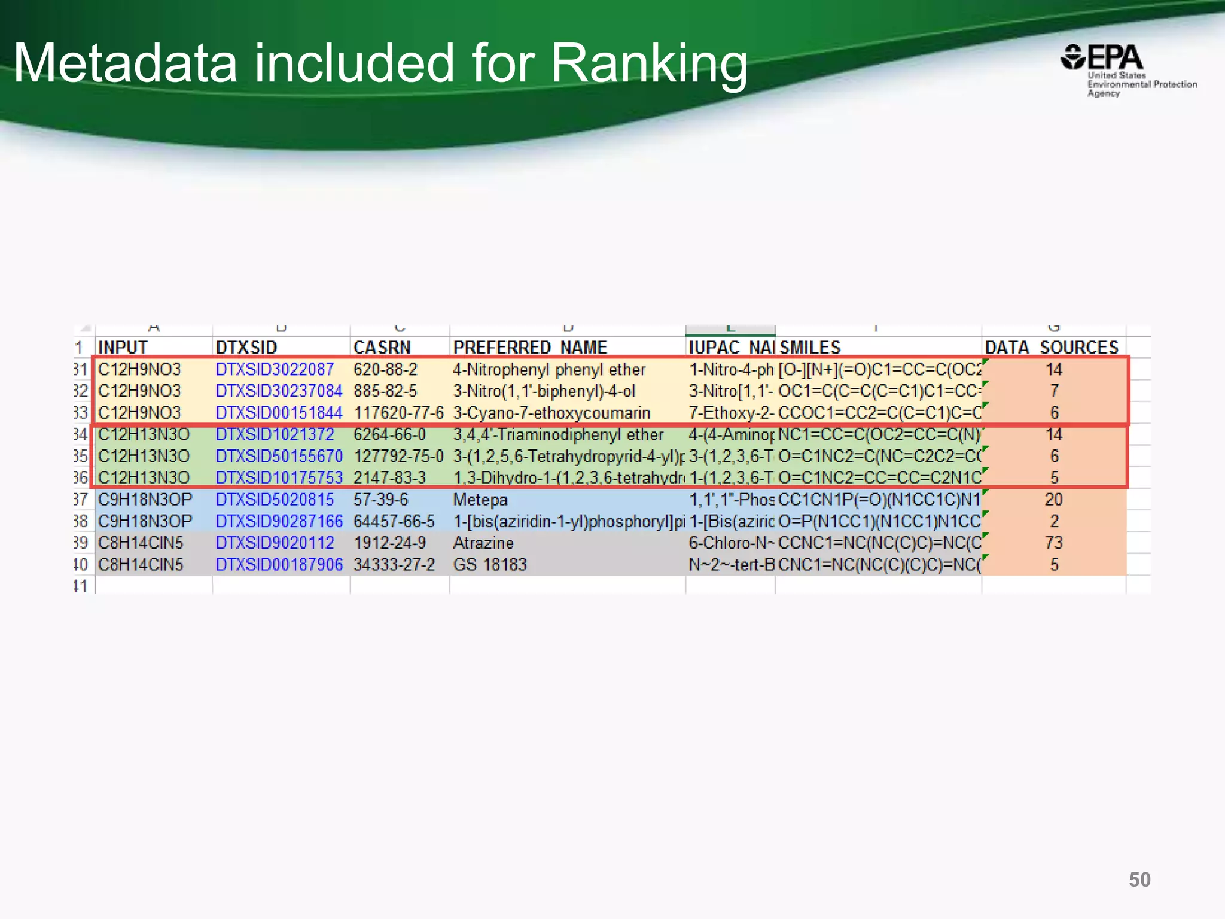Select the DTXSID header cell

pyautogui.click(x=281, y=347)
